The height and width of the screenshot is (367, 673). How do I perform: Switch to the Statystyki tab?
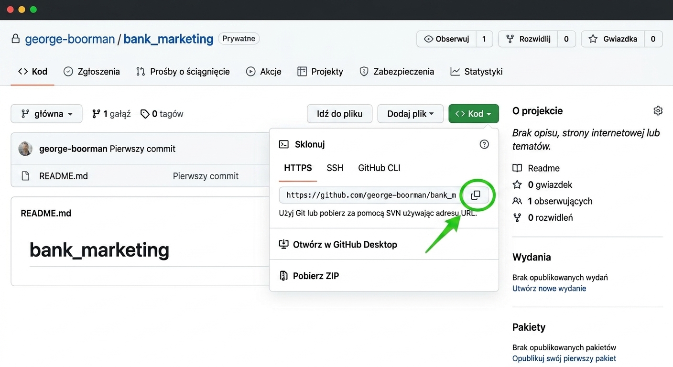[x=477, y=72]
